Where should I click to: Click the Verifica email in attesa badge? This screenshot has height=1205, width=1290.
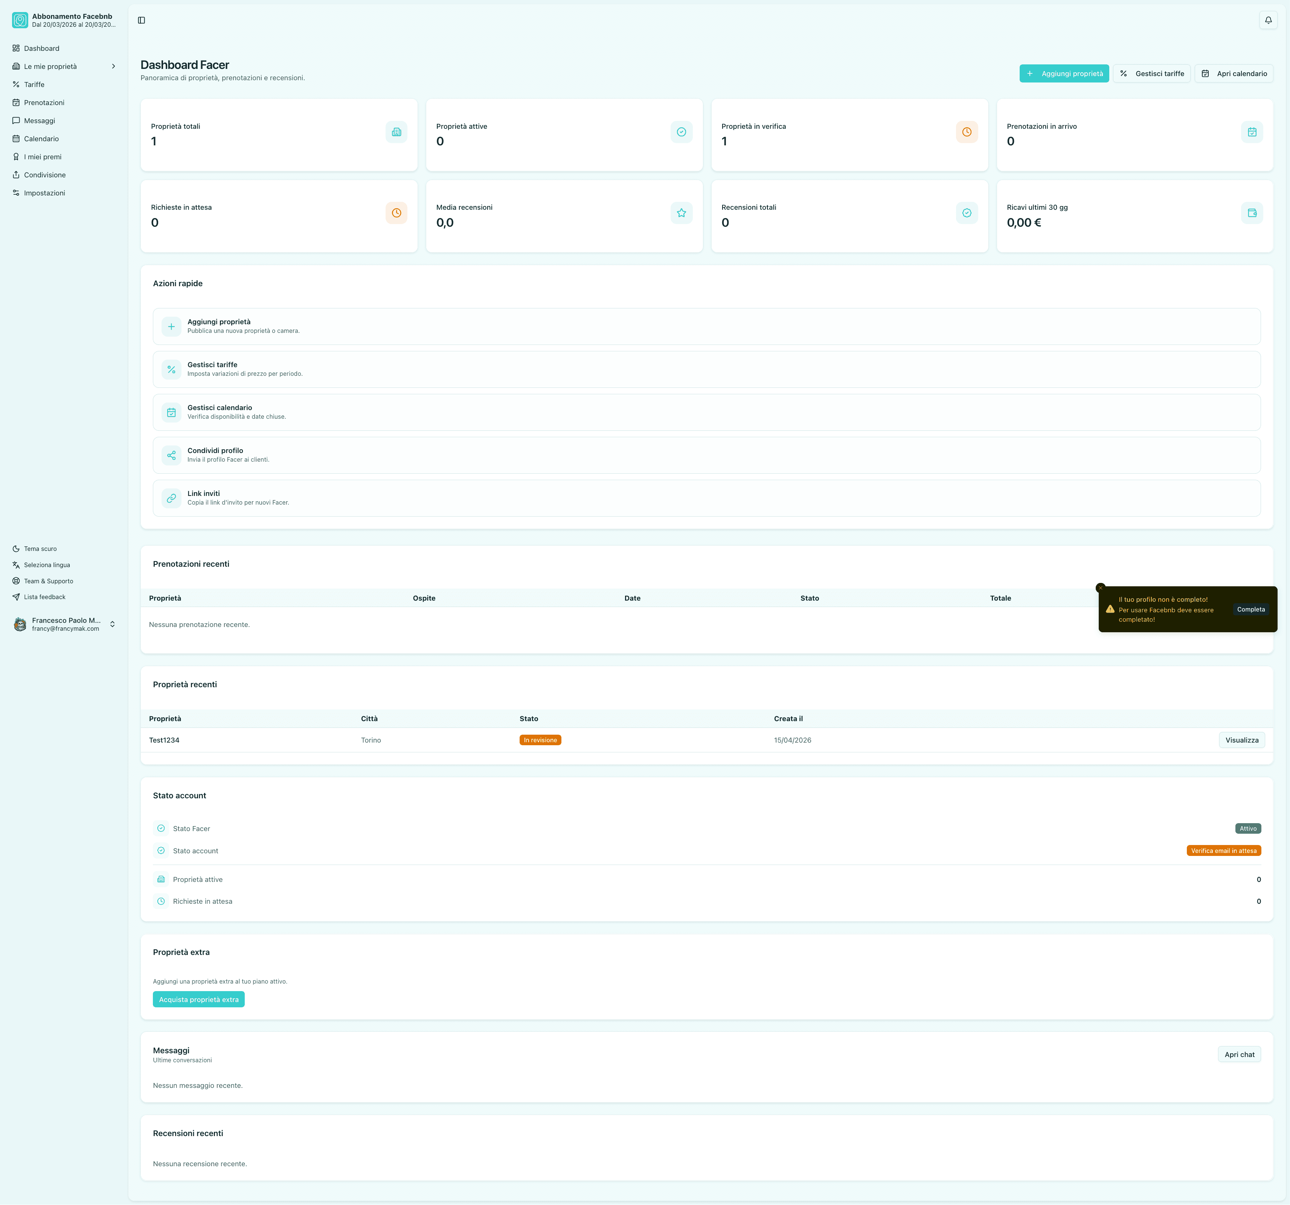[x=1223, y=851]
